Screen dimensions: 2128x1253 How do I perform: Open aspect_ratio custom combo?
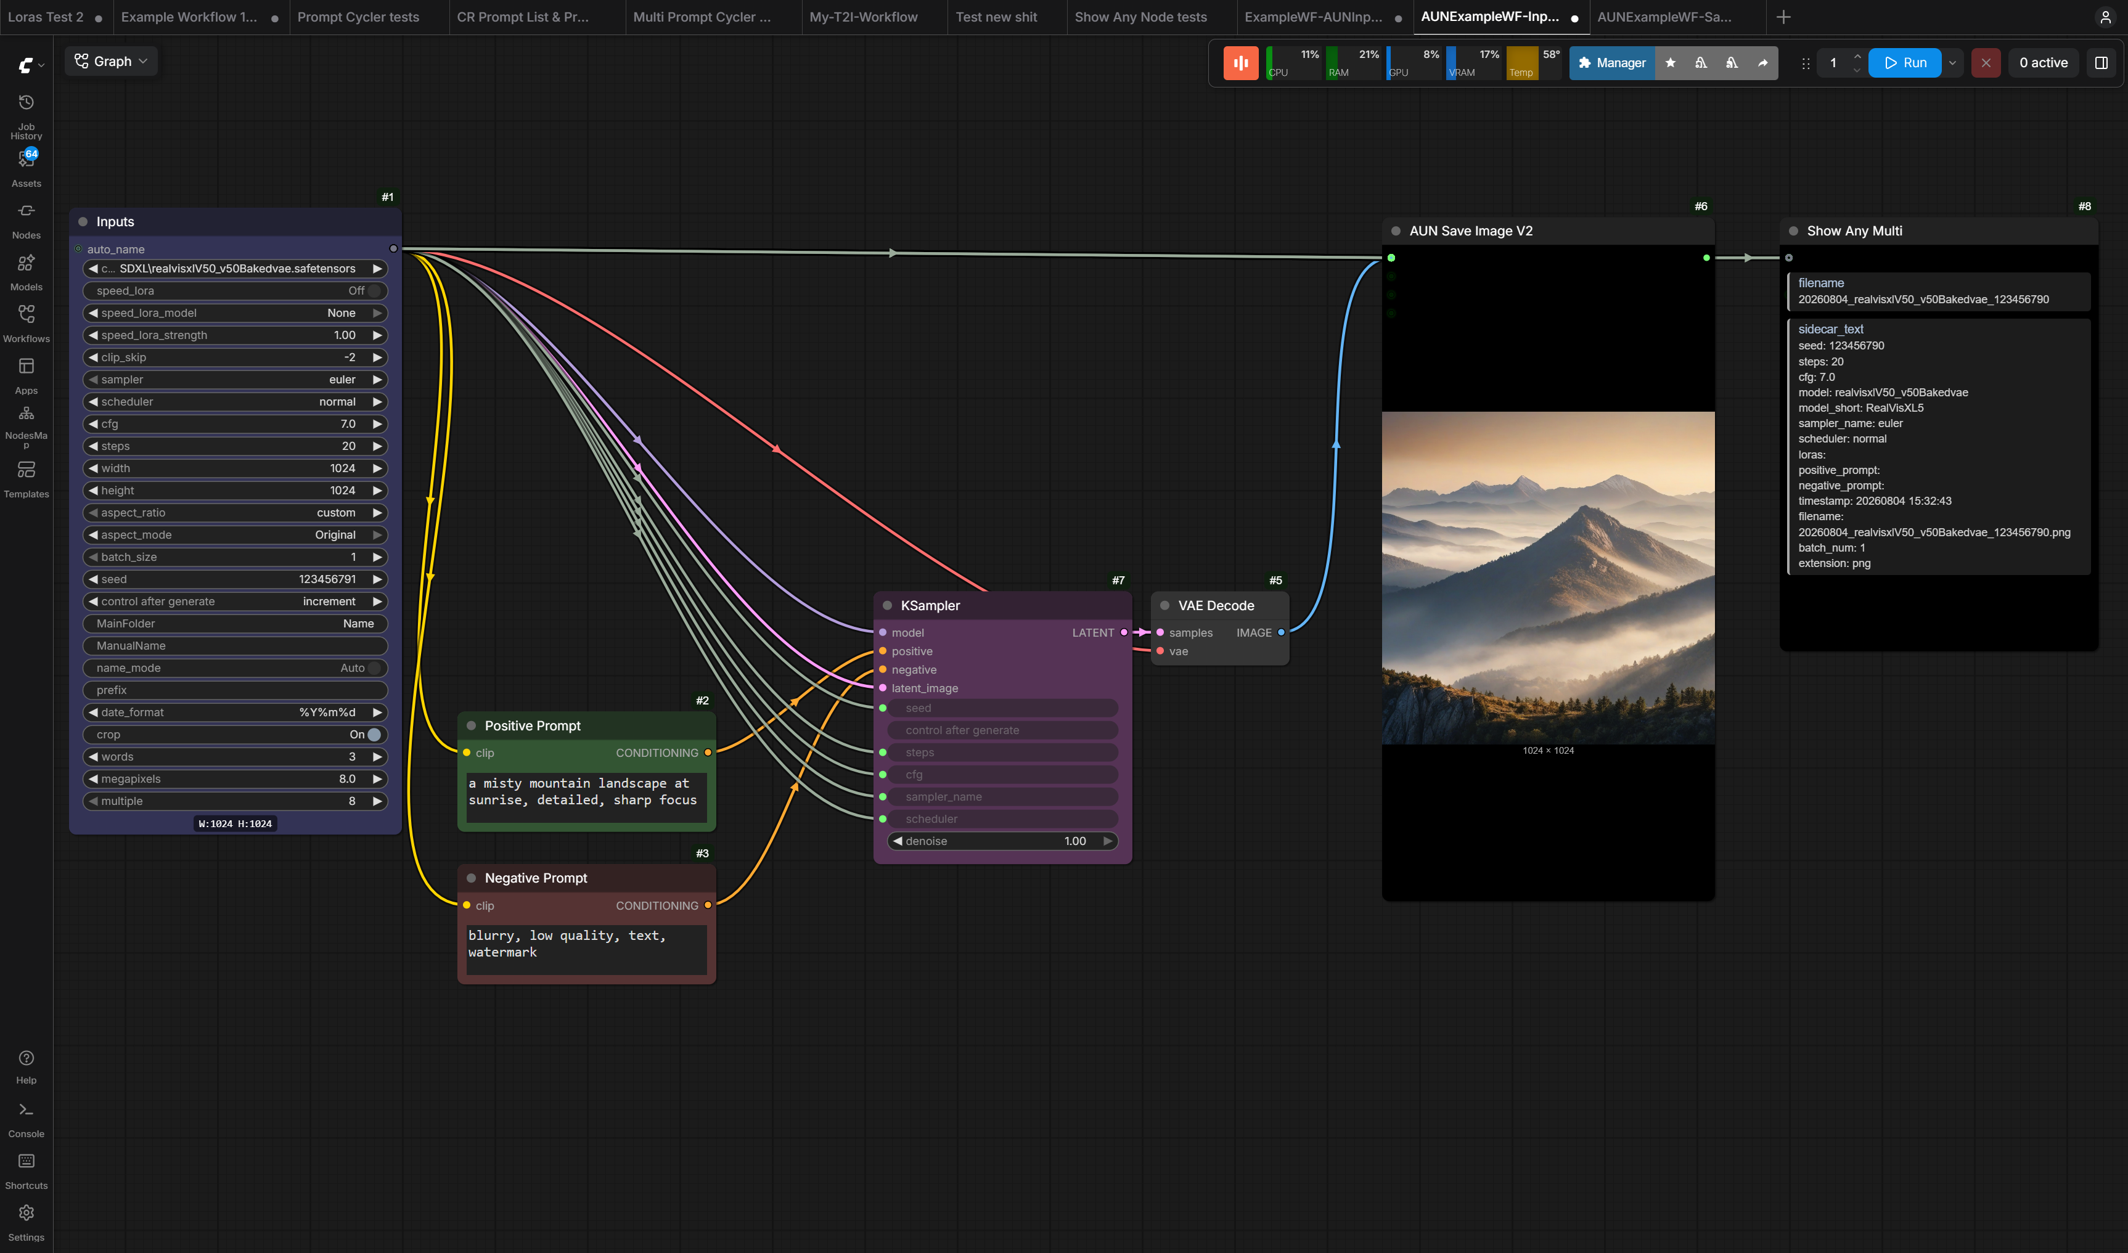(235, 513)
